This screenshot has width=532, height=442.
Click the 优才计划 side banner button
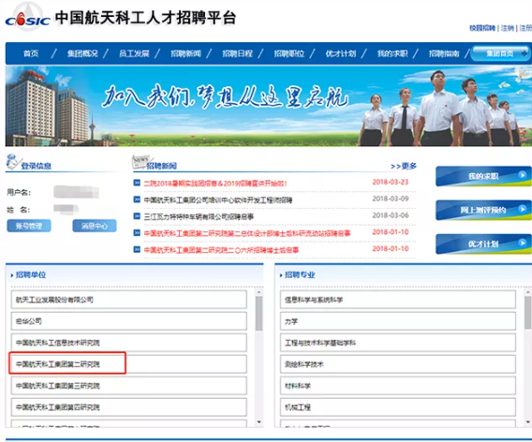coord(483,243)
